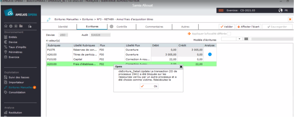Click the grey status circle beside Contrôle
Image resolution: width=294 pixels, height=117 pixels.
111,27
